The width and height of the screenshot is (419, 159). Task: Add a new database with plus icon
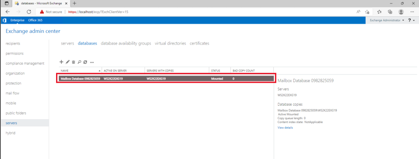tap(61, 62)
